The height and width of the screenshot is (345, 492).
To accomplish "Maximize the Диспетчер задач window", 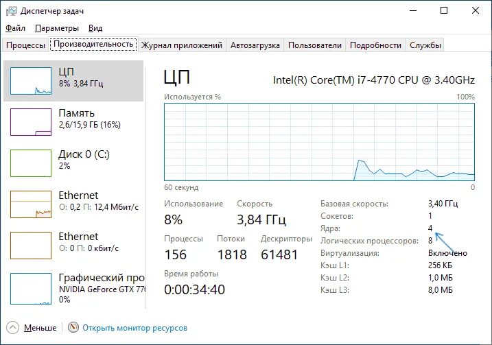I will click(x=444, y=11).
